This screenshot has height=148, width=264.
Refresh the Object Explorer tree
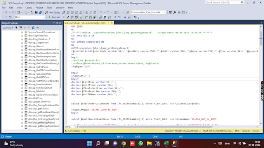click(x=33, y=28)
